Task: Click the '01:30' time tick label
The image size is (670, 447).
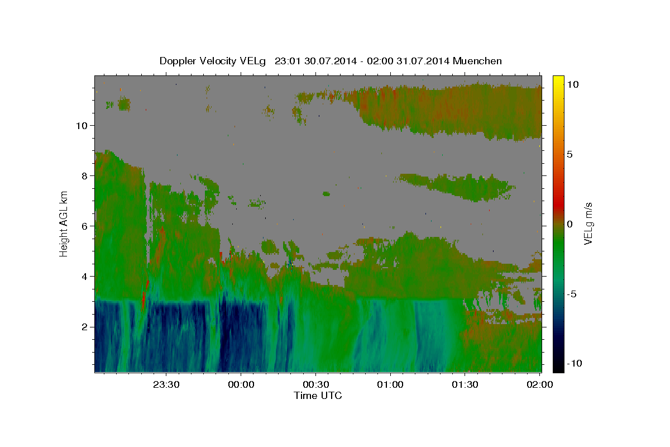Action: pos(465,385)
